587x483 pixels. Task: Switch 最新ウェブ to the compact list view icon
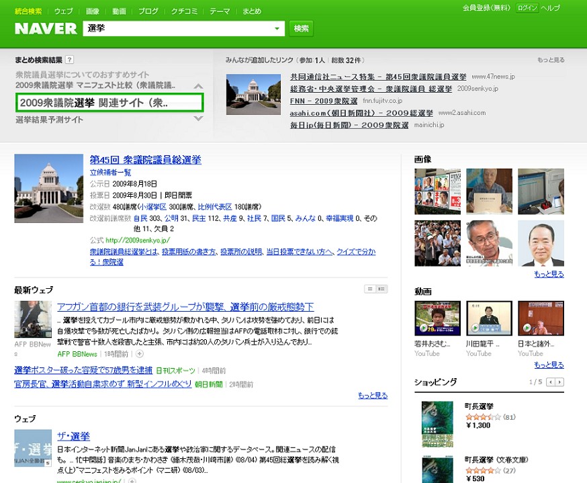click(370, 289)
